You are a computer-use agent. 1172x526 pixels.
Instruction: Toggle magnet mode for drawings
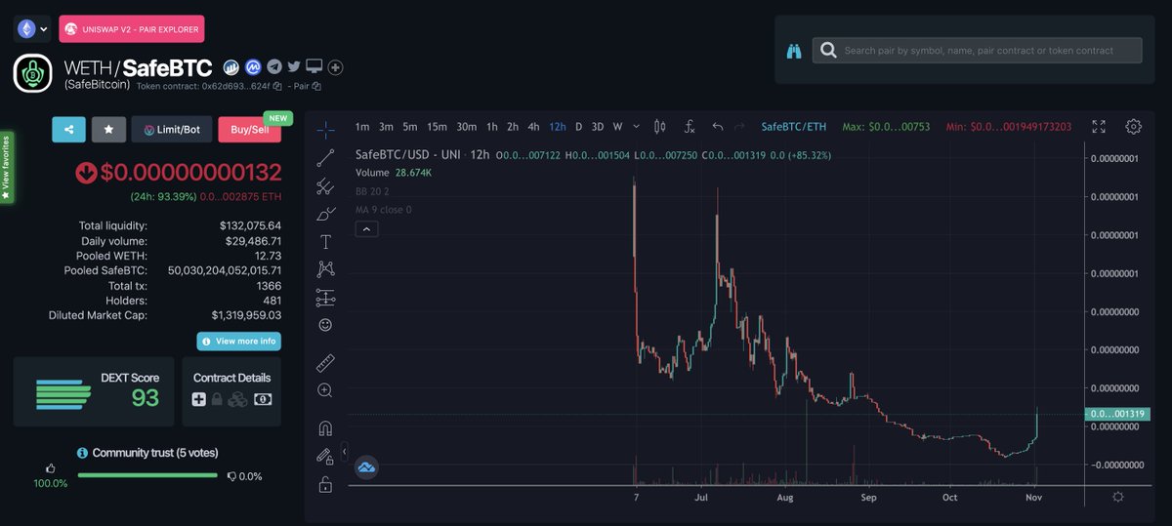[325, 427]
